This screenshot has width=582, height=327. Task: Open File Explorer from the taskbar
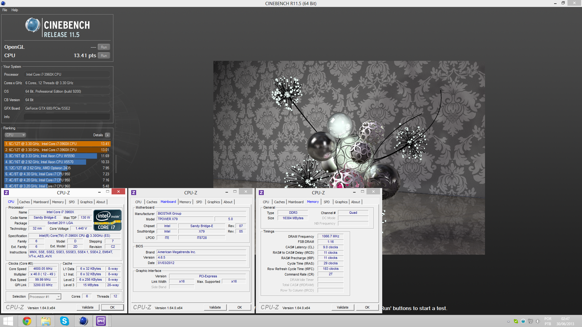pyautogui.click(x=46, y=321)
